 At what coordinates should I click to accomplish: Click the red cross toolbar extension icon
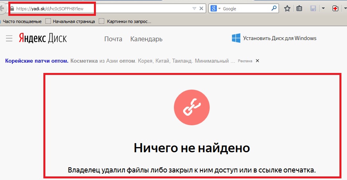335,8
